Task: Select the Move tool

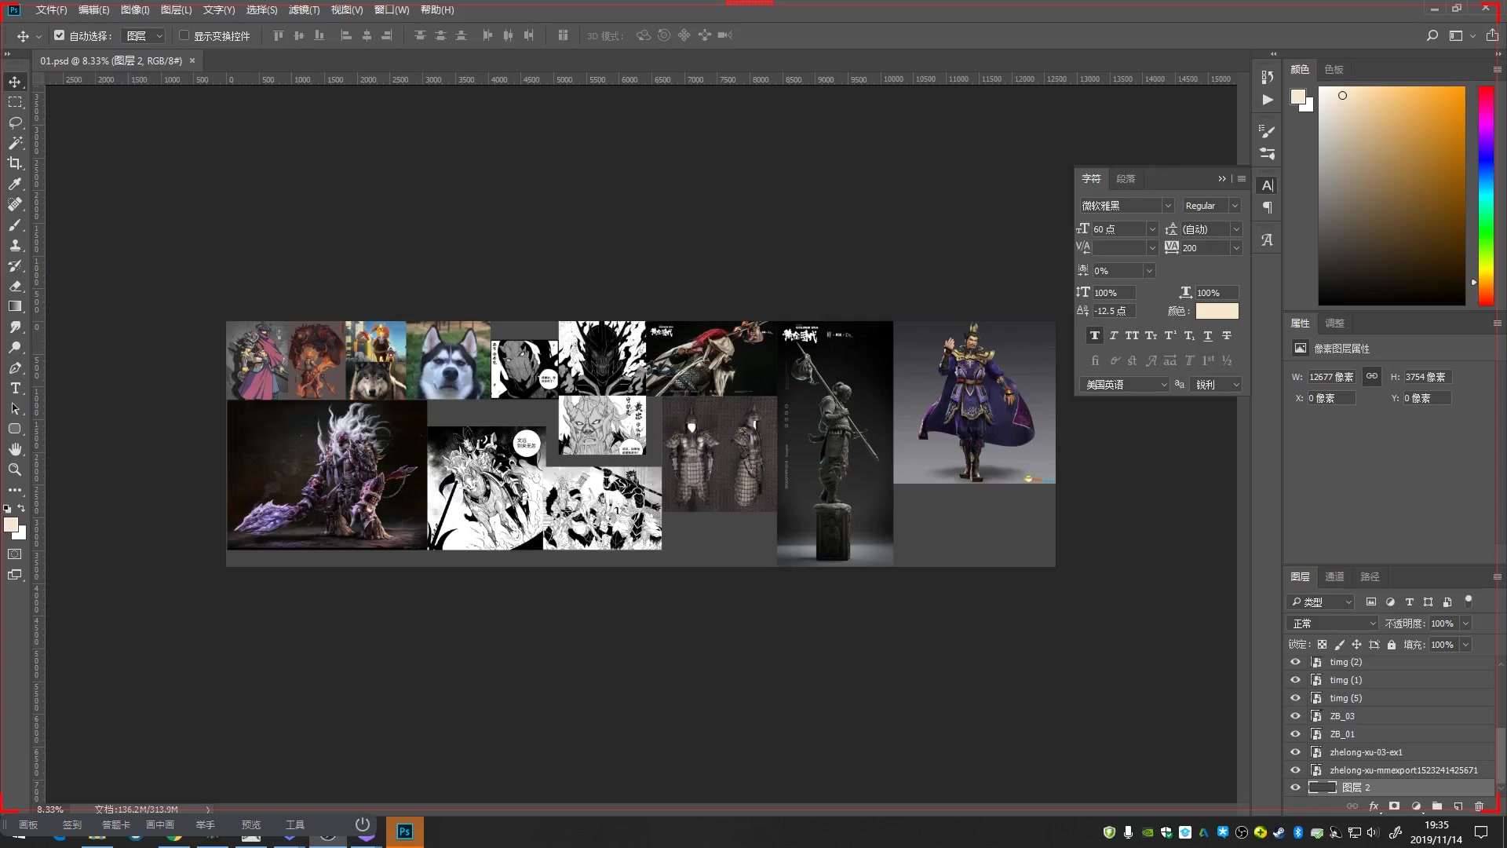Action: click(x=15, y=82)
